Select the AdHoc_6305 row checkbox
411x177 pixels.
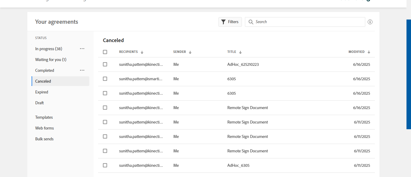105,165
